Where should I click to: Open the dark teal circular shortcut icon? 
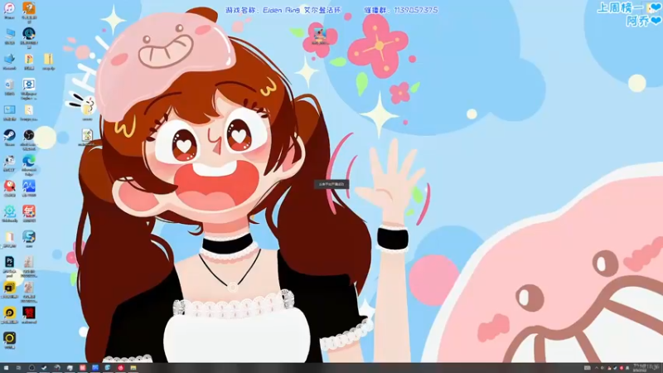coord(29,33)
